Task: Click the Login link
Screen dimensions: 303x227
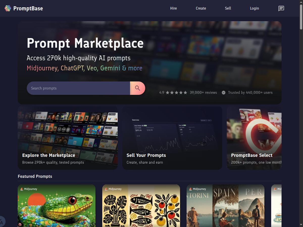Action: (x=255, y=8)
